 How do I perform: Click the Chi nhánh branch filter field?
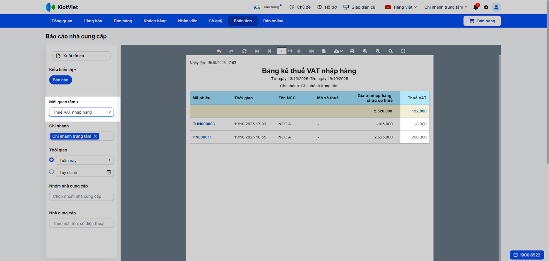coord(81,136)
